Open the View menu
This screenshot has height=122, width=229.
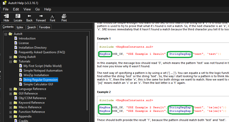tap(27, 9)
